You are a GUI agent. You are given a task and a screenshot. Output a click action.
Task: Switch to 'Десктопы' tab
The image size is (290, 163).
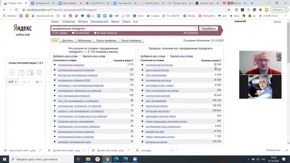coord(68,40)
